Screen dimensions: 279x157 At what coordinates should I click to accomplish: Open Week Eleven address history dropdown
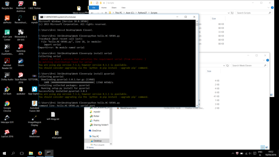[x=224, y=66]
